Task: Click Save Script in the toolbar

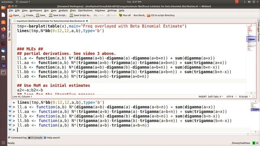Action: click(58, 15)
